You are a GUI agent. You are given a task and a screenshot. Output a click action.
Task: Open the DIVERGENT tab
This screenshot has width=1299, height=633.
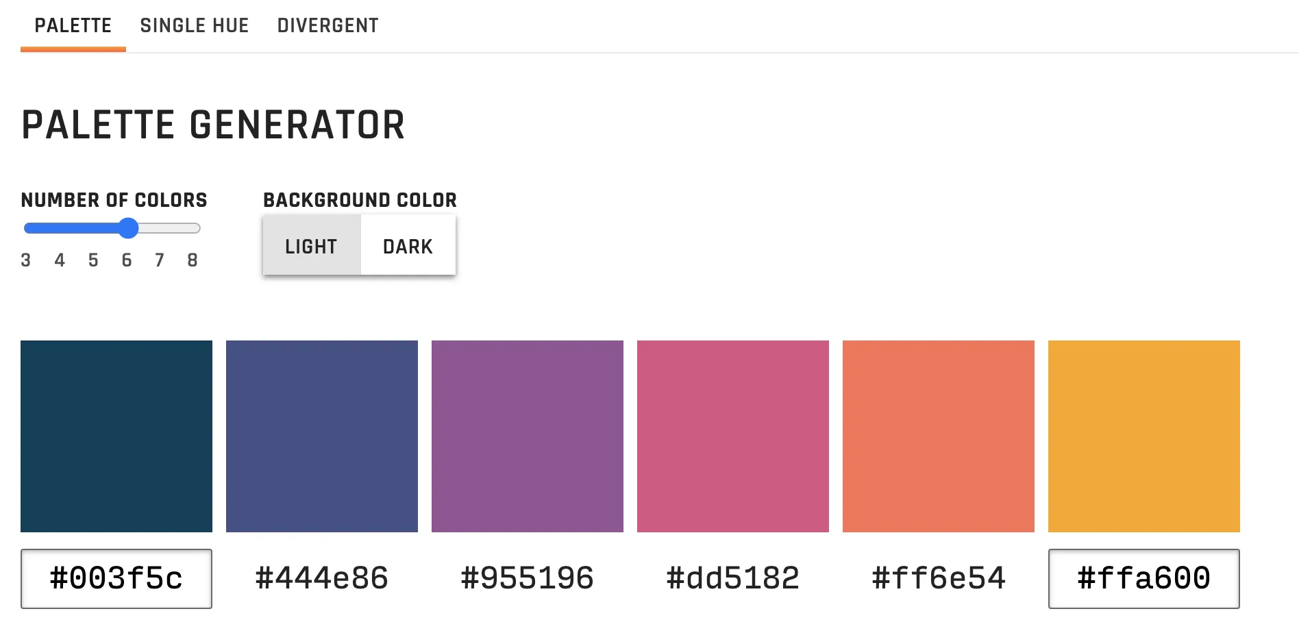point(327,25)
